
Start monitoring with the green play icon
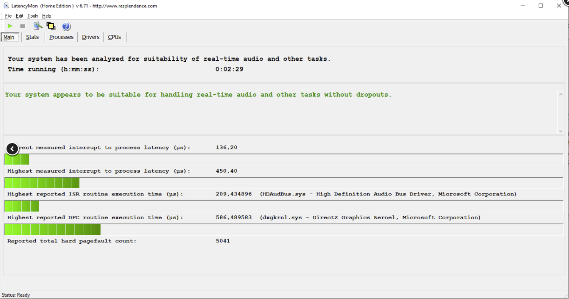coord(10,26)
